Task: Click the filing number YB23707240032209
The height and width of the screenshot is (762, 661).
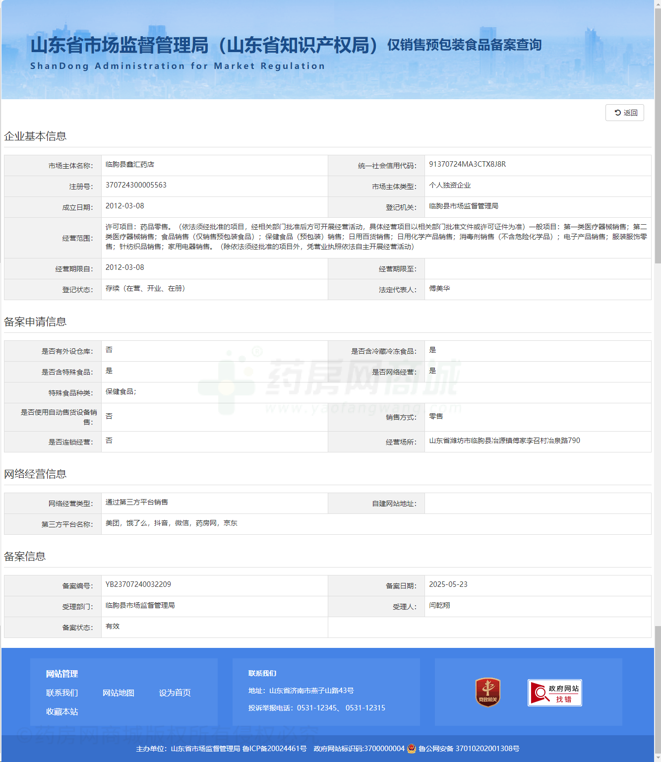Action: 138,584
